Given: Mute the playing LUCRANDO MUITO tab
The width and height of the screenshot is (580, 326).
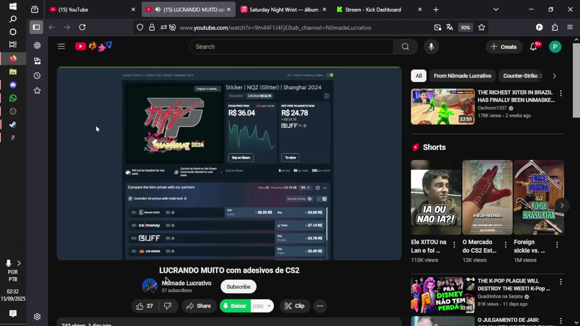Looking at the screenshot, I should coord(158,10).
